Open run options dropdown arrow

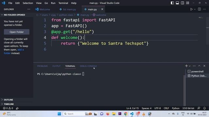[x=195, y=9]
